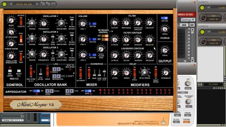Click the hip-hop sine lead preset name
This screenshot has width=226, height=127.
(x=24, y=4)
